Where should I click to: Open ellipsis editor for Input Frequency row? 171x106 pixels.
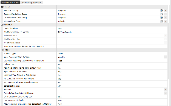pyautogui.click(x=166, y=57)
